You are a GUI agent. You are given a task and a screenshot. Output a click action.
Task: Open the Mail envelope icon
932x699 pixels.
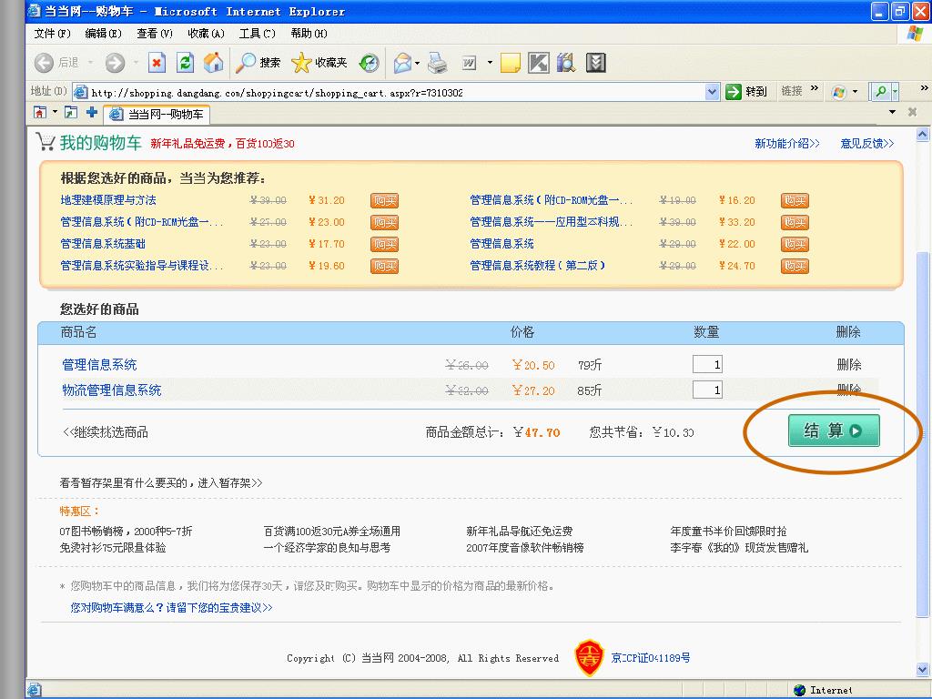click(x=402, y=63)
